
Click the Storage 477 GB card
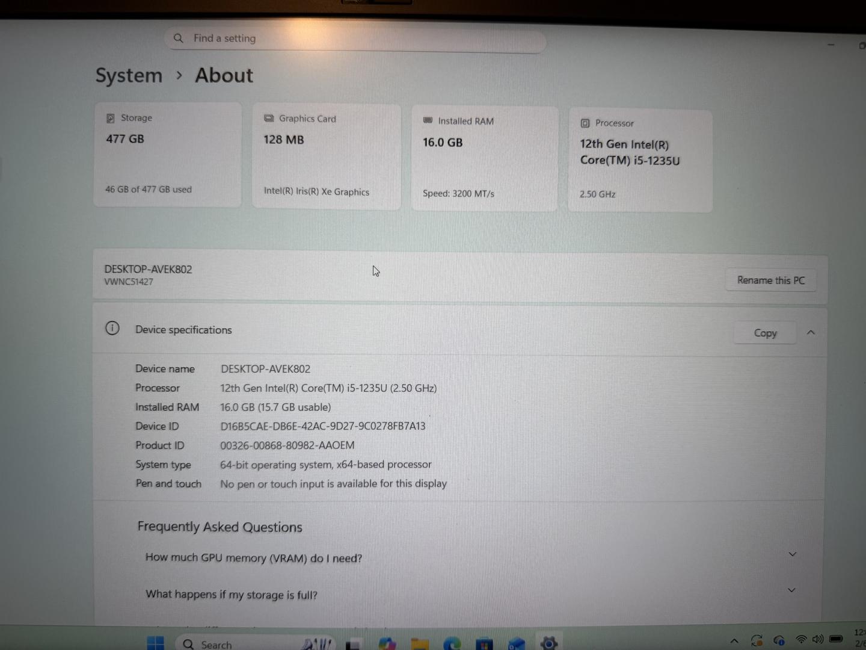coord(167,154)
